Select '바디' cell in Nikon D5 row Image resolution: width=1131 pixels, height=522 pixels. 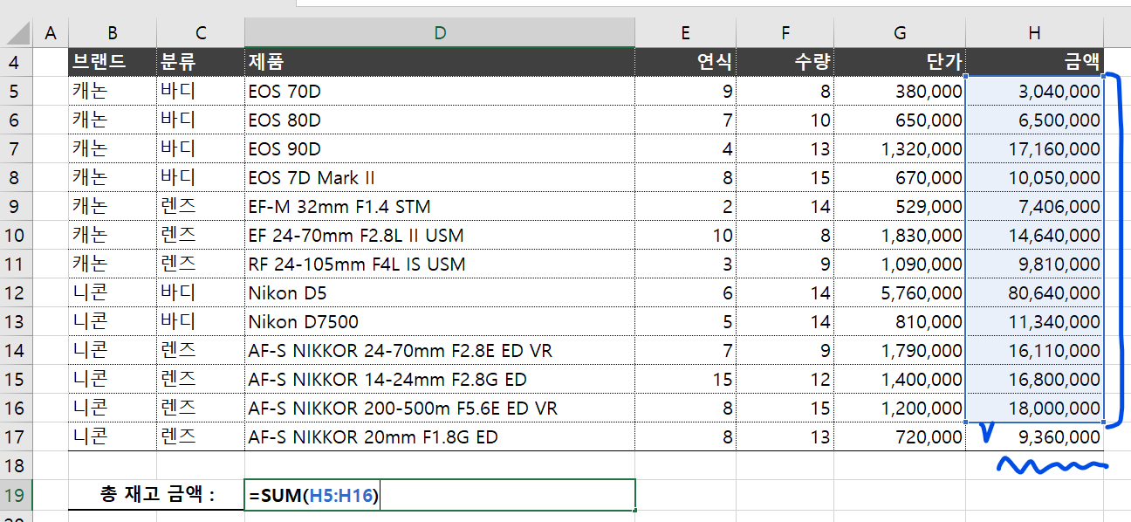pyautogui.click(x=201, y=292)
